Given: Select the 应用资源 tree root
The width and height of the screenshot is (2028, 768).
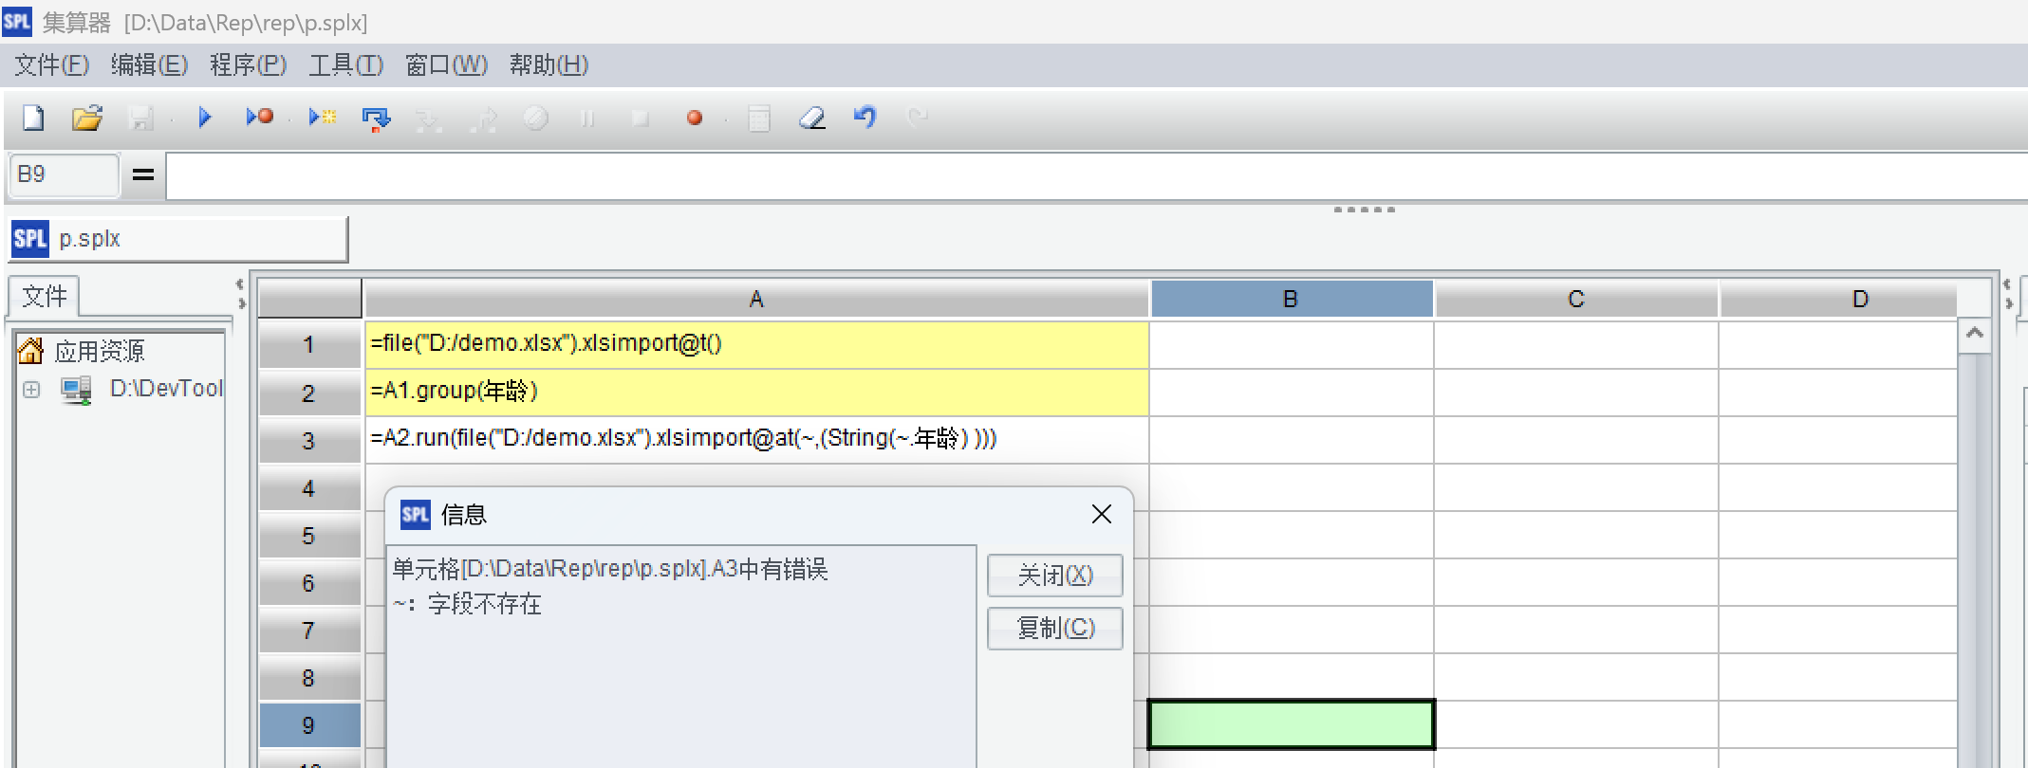Looking at the screenshot, I should 99,351.
